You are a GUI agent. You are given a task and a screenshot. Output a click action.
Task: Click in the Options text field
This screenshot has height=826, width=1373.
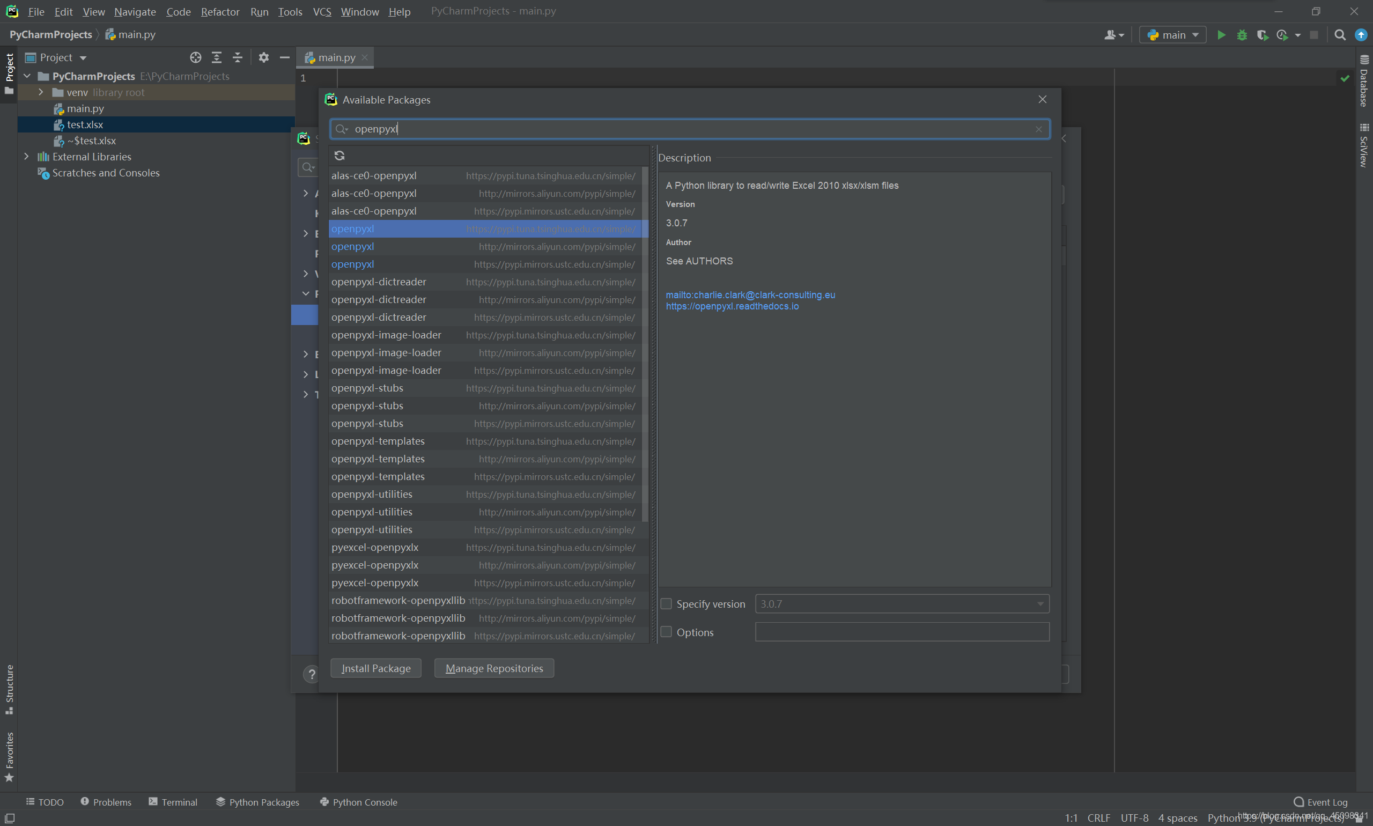click(902, 632)
